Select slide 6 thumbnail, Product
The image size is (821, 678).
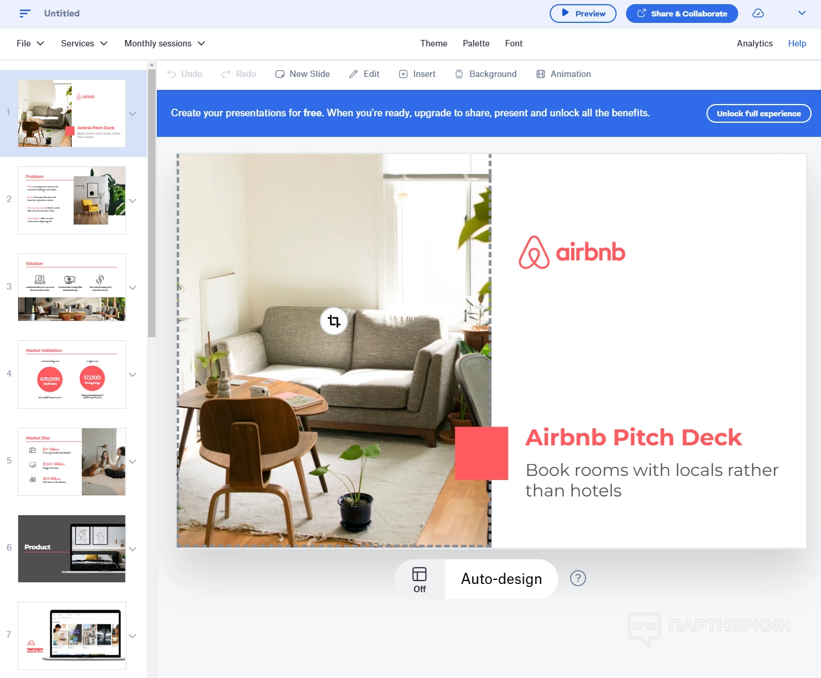coord(72,549)
